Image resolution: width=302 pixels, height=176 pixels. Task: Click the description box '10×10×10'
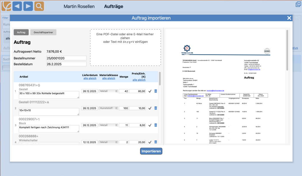(x=49, y=112)
